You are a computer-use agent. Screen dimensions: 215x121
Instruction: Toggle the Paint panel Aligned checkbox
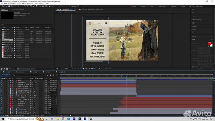click(x=193, y=67)
